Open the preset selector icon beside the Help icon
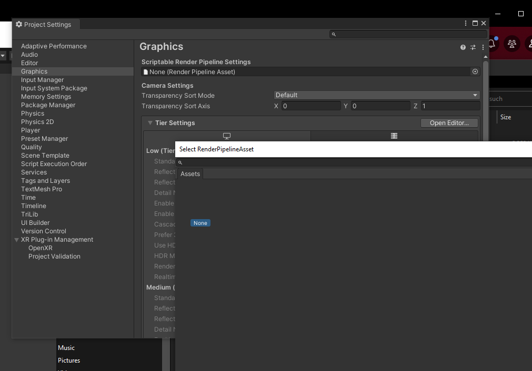Screen dimensions: 532x371 coord(473,47)
